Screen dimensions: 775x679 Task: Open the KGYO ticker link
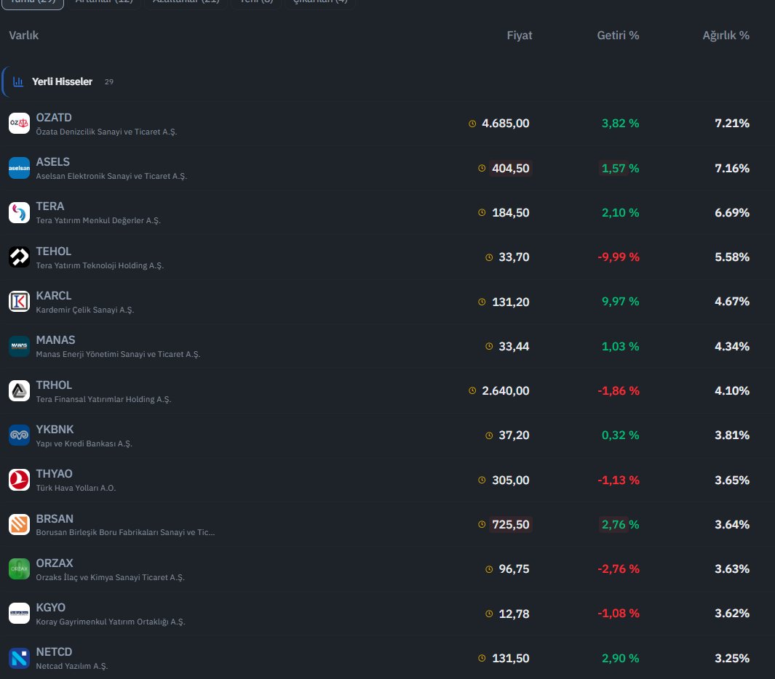click(50, 608)
